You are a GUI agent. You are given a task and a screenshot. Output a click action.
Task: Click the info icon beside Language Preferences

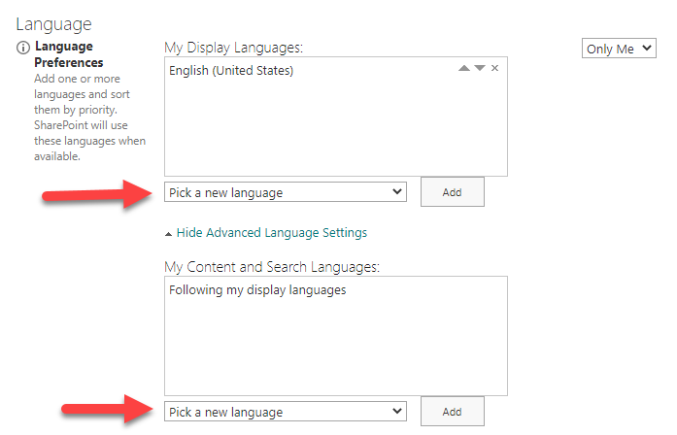(23, 47)
